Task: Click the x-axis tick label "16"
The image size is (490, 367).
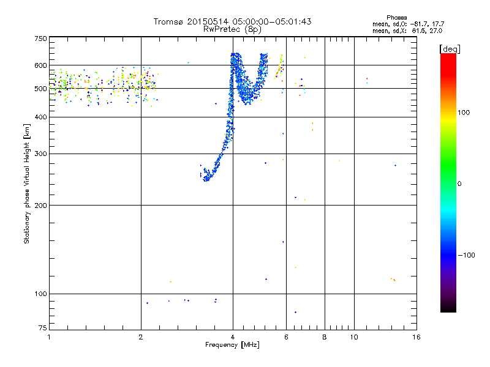Action: click(x=417, y=337)
